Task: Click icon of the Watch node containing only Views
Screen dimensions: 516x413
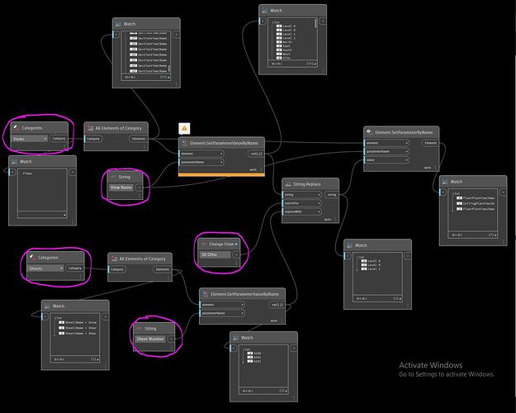Action: tap(14, 161)
